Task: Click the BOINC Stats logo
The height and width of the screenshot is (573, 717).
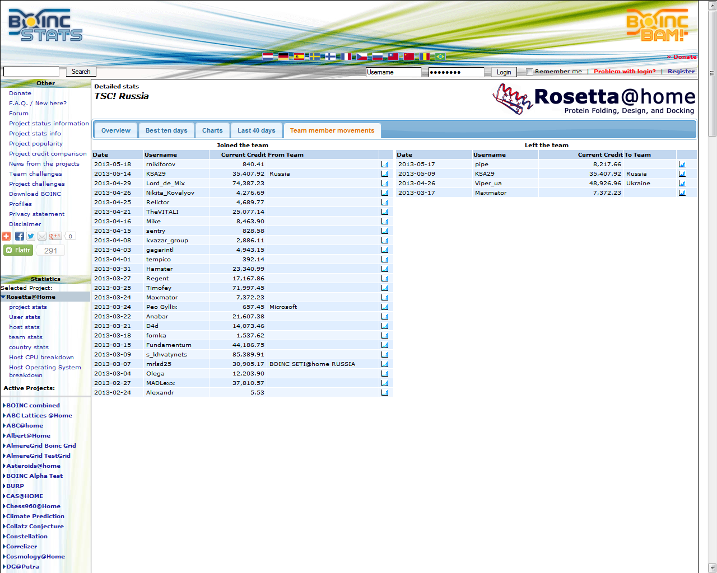Action: click(x=45, y=25)
